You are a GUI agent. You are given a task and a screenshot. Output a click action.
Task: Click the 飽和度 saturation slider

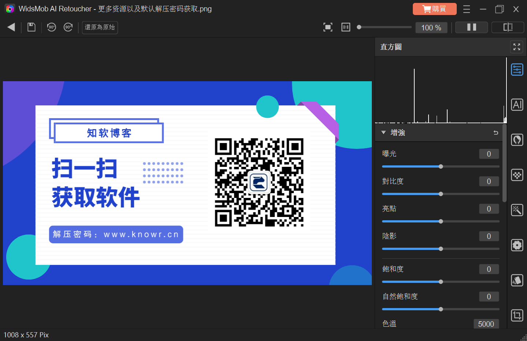441,282
